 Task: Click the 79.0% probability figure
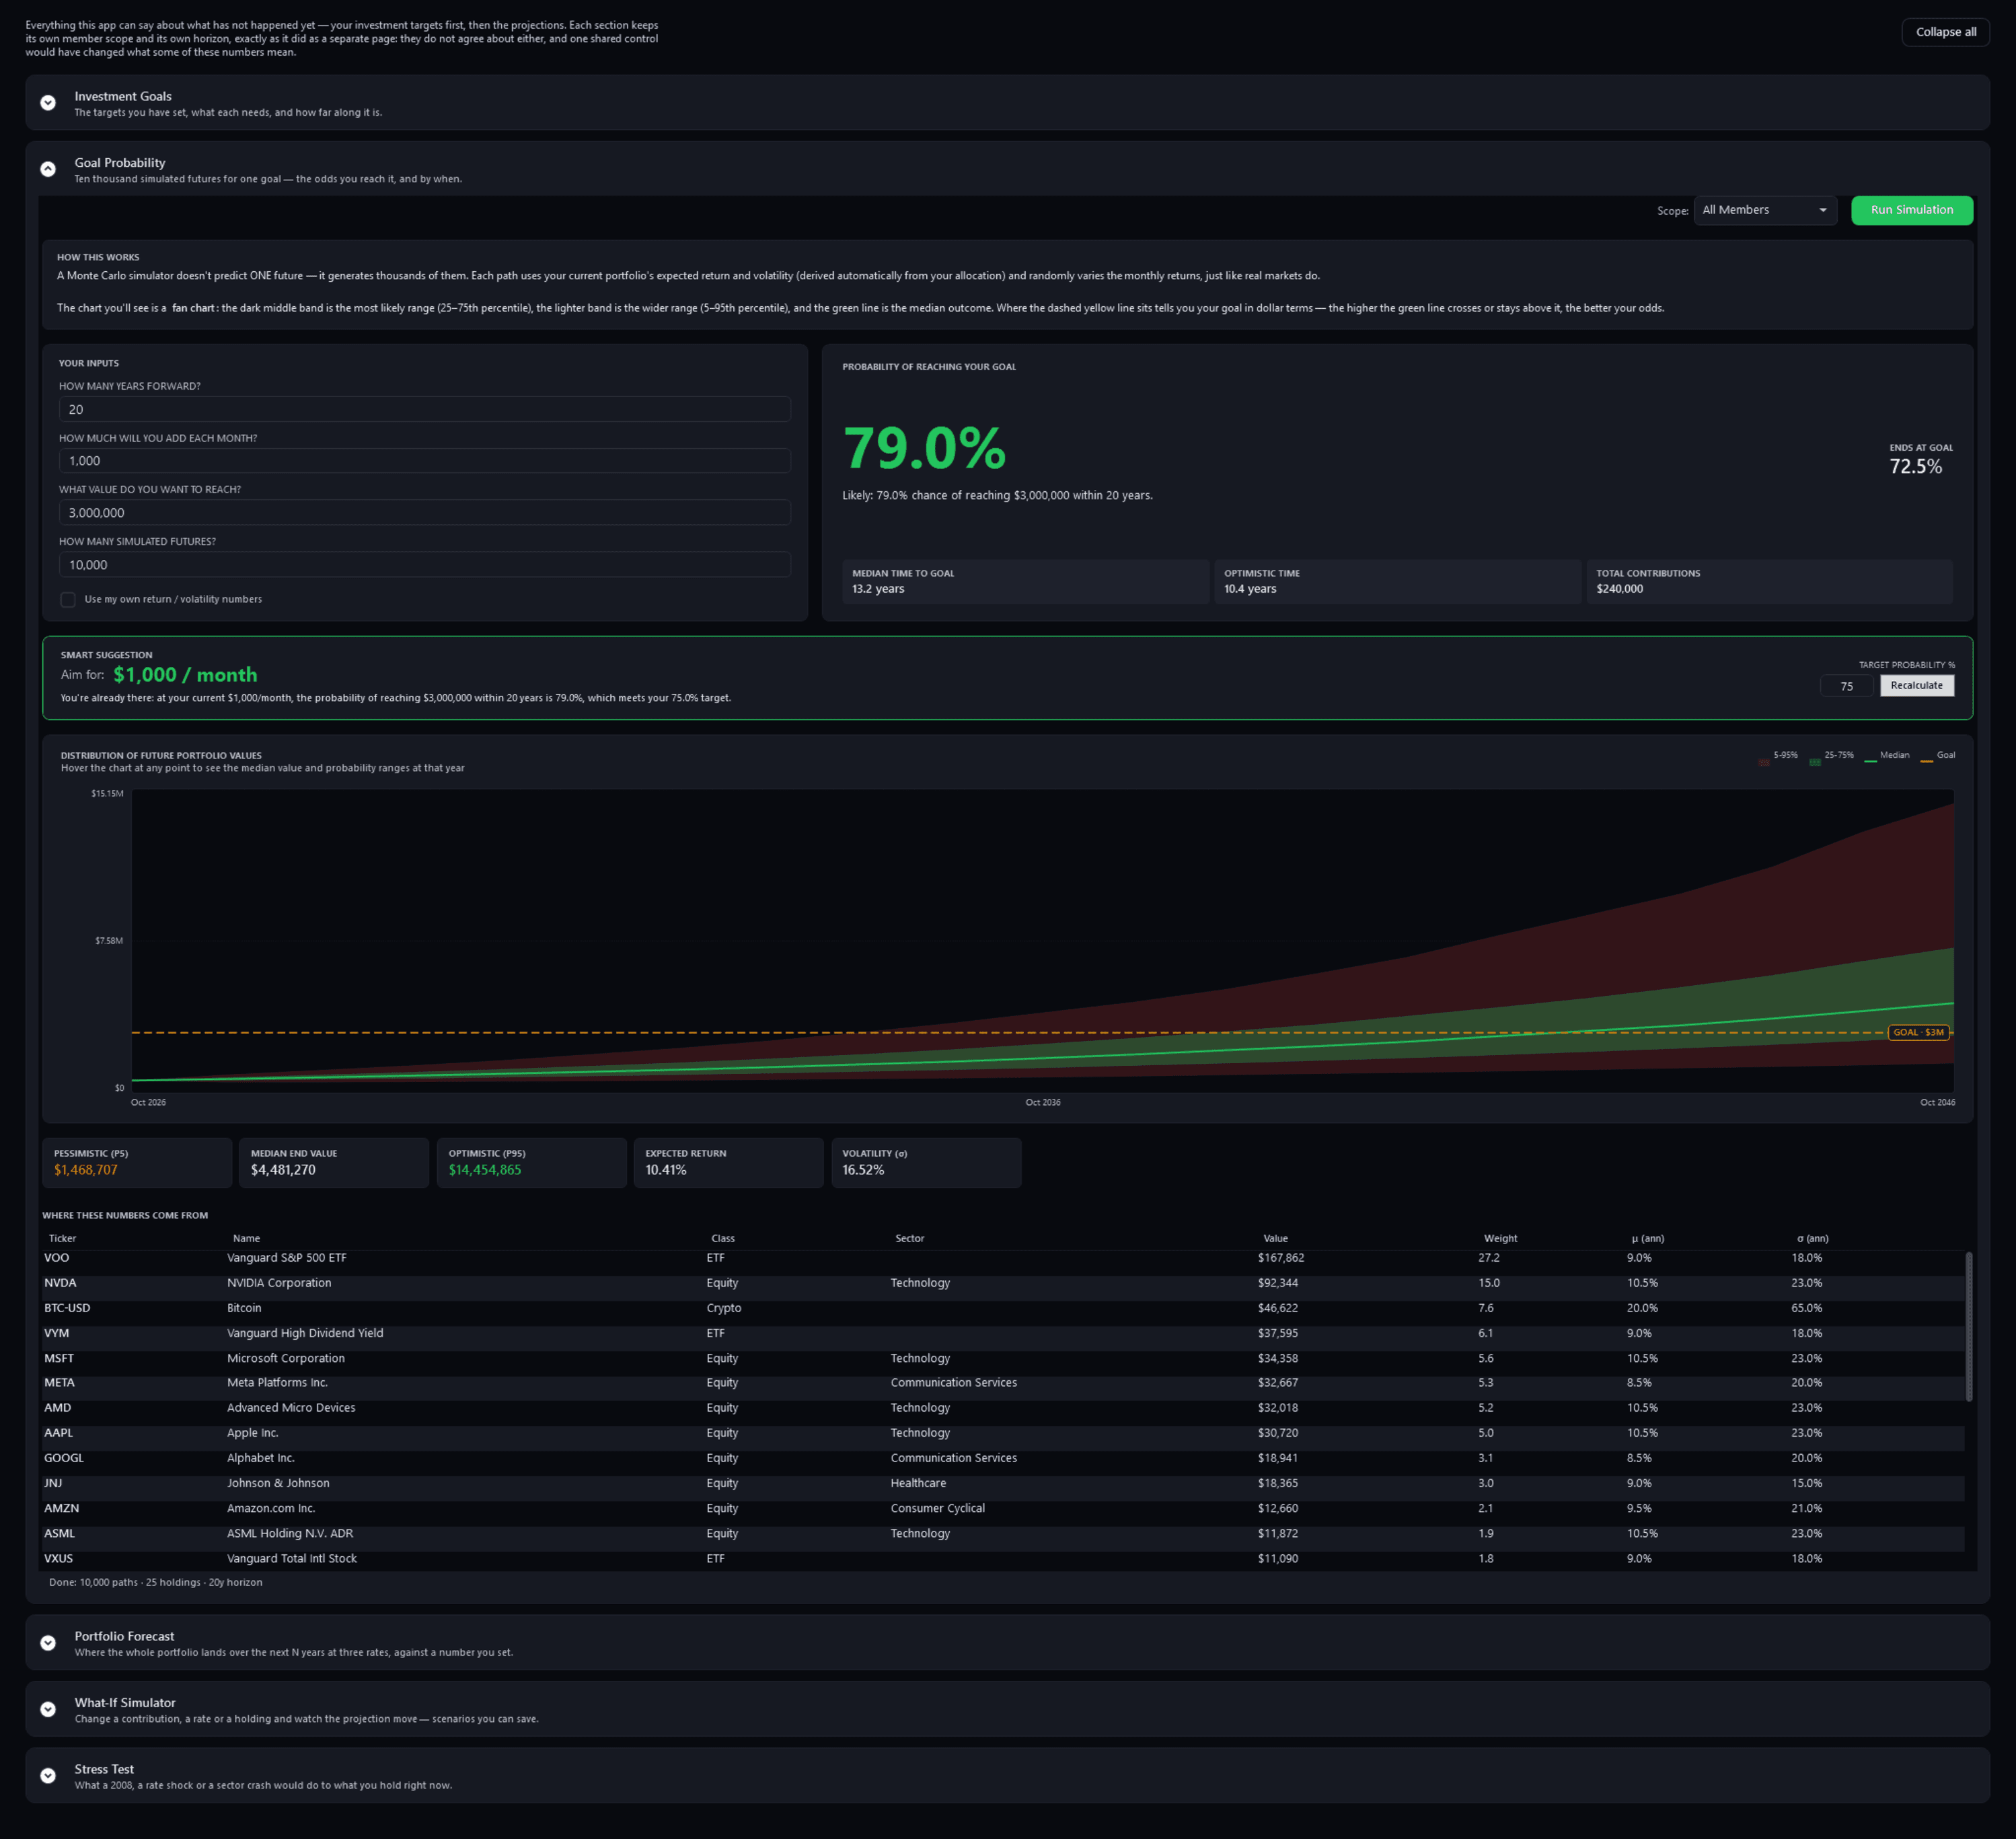point(924,448)
